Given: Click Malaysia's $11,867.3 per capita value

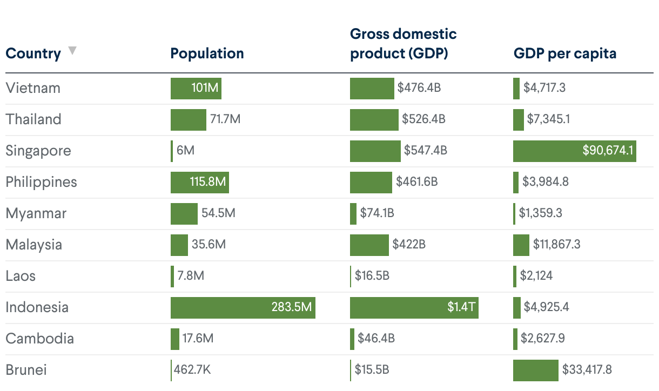Looking at the screenshot, I should click(556, 245).
